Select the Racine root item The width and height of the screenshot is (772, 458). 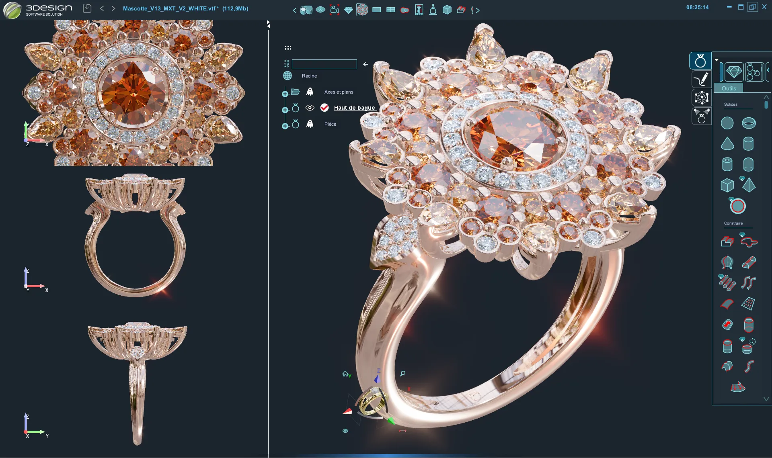coord(309,76)
